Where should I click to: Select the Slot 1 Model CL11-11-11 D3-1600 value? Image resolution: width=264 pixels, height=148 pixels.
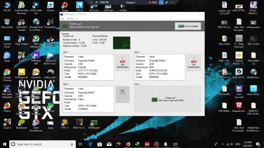[x=87, y=70]
